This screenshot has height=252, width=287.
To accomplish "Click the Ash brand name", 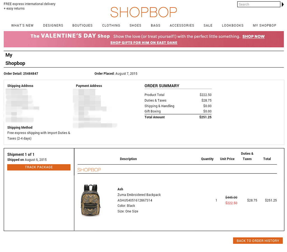I will [120, 189].
